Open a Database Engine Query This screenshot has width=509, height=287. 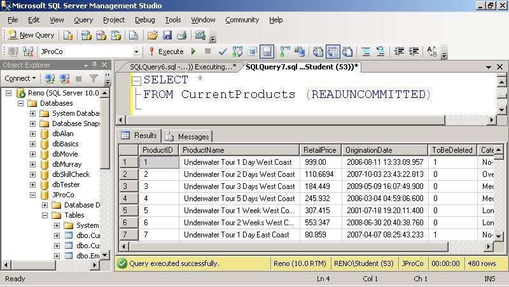(x=68, y=35)
